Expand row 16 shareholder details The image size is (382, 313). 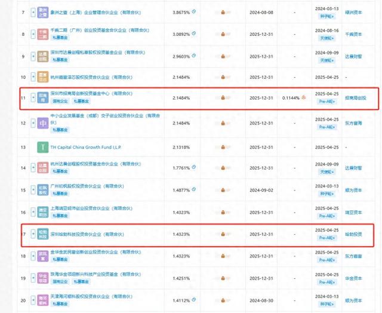(x=33, y=212)
